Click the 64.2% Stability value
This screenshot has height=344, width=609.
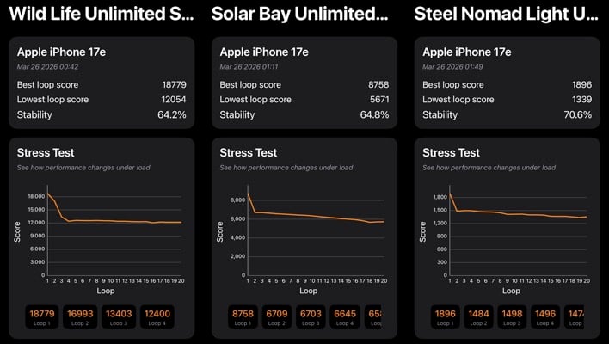click(172, 115)
